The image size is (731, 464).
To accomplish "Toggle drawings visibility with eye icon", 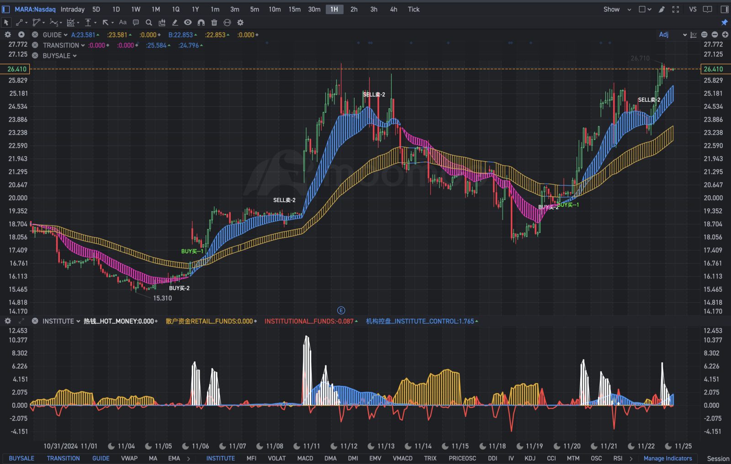I will (x=188, y=22).
